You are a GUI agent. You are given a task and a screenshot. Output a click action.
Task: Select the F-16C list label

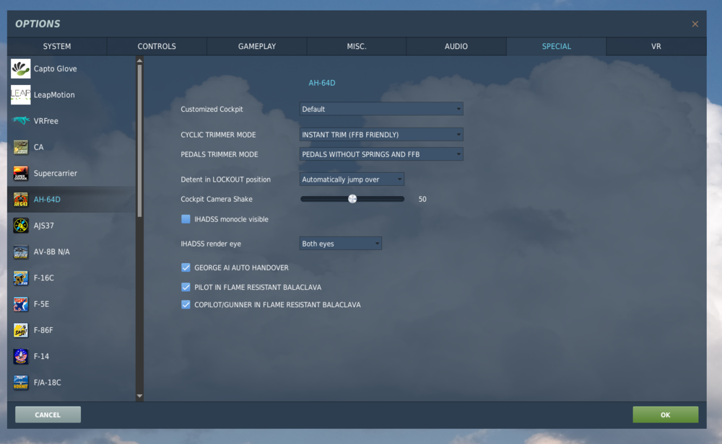tap(44, 278)
